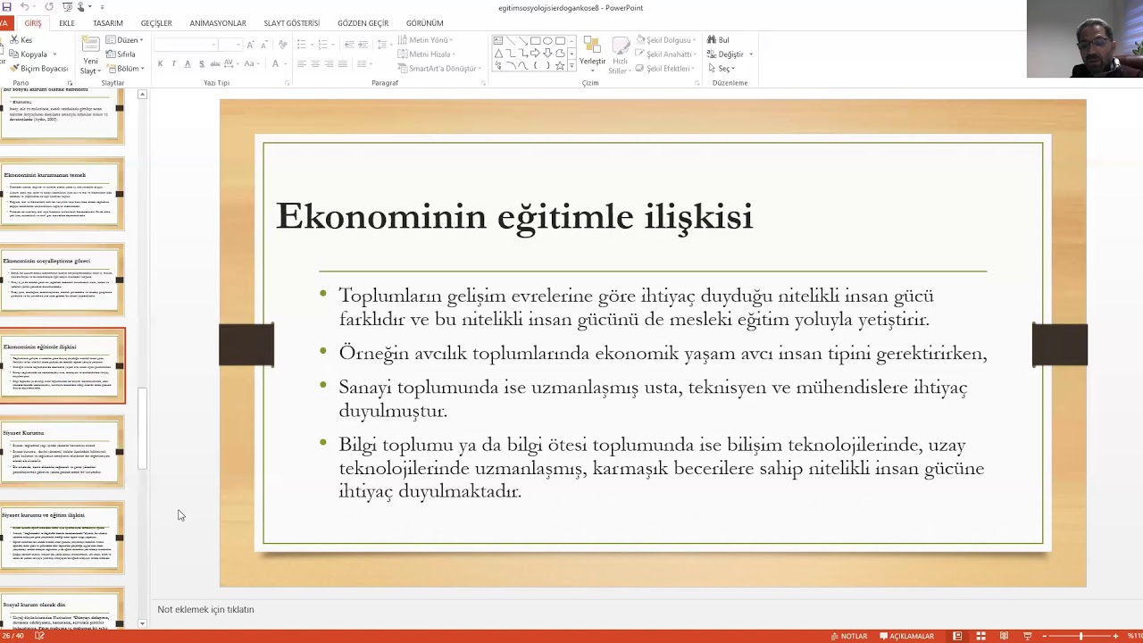The image size is (1143, 643).
Task: Open the Yerleştir arrange dropdown
Action: (592, 54)
